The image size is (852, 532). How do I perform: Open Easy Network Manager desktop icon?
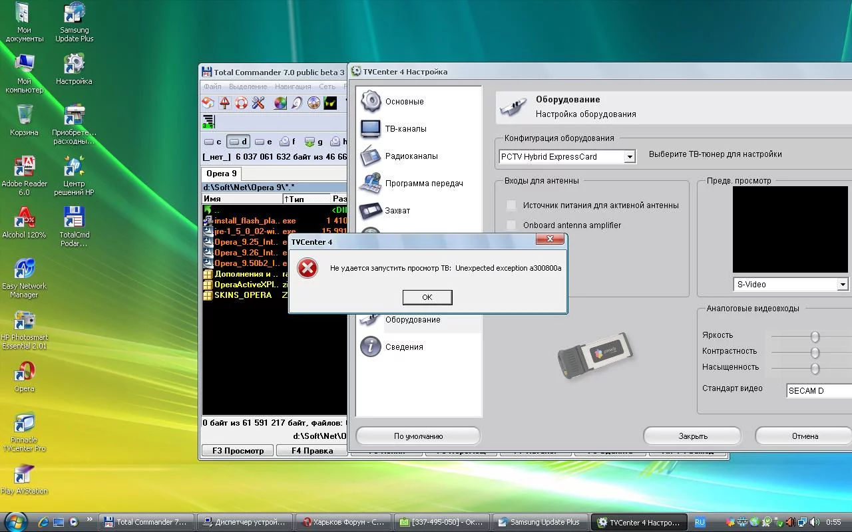(x=24, y=279)
